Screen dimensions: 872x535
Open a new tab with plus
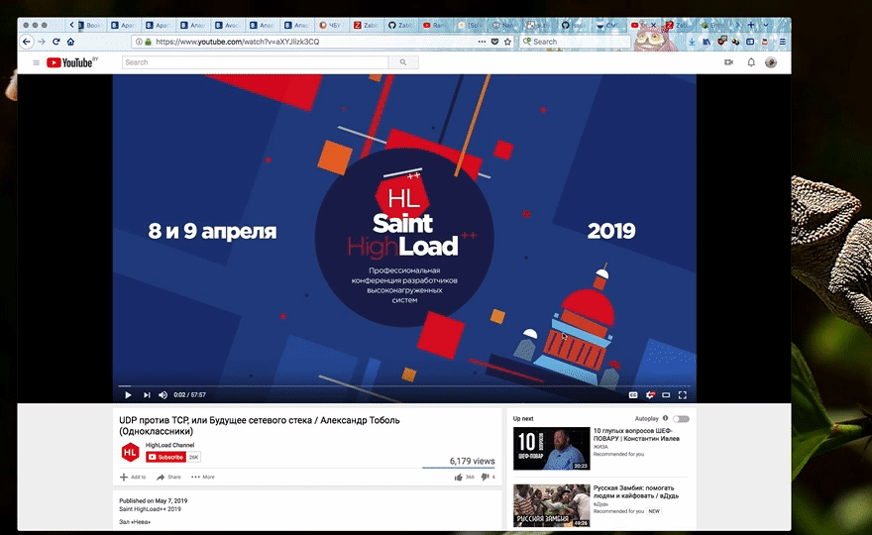751,25
